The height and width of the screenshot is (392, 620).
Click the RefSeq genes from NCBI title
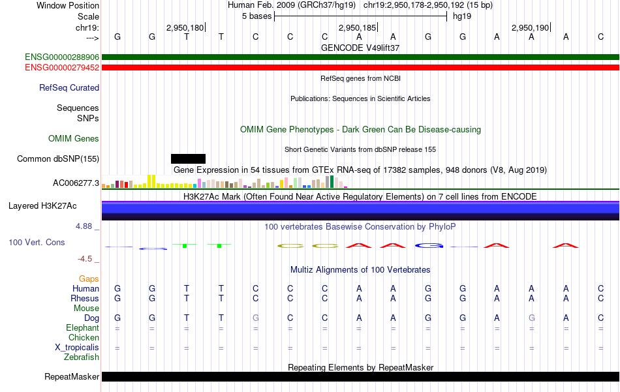pyautogui.click(x=360, y=79)
